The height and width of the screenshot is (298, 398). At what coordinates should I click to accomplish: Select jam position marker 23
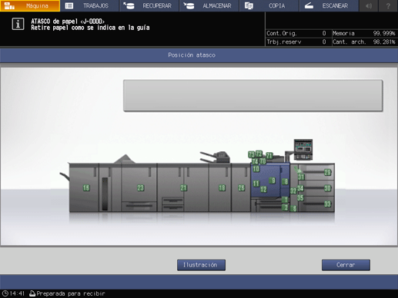coord(140,188)
